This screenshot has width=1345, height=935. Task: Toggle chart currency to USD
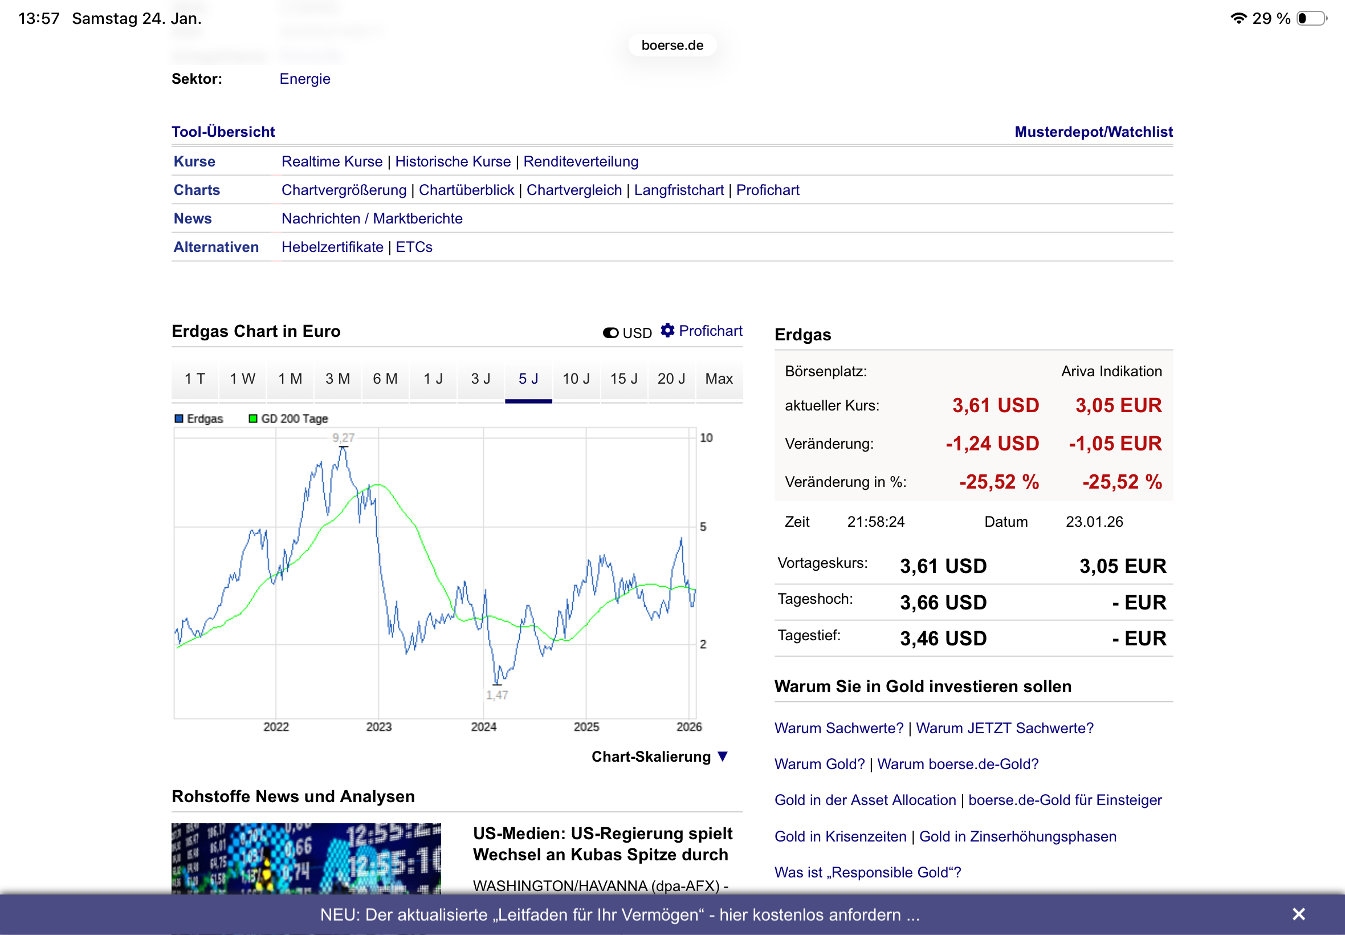pyautogui.click(x=612, y=333)
